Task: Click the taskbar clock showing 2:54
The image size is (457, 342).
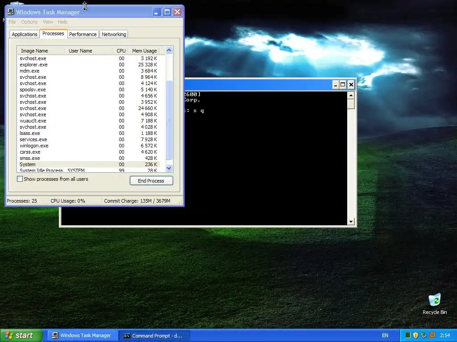Action: click(445, 335)
